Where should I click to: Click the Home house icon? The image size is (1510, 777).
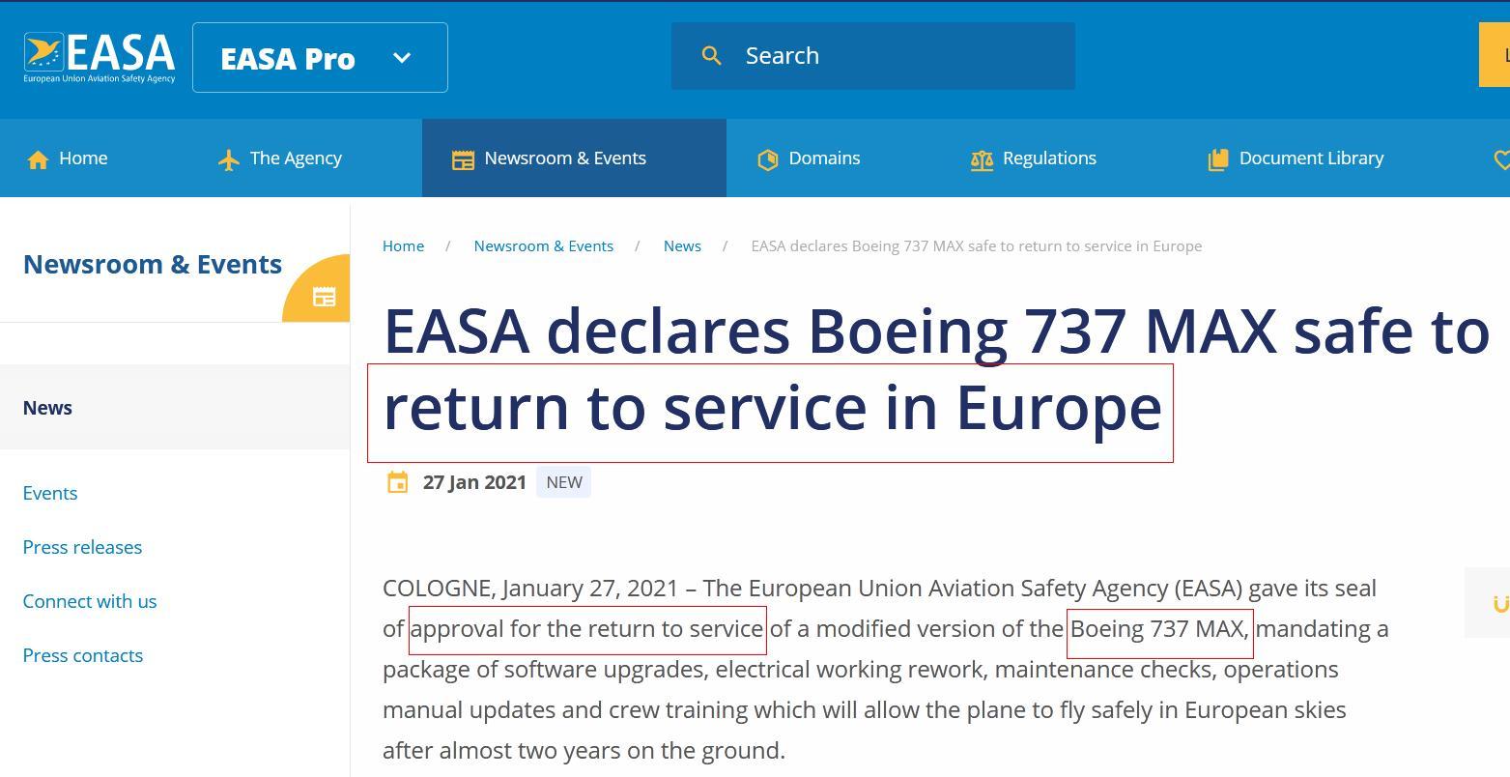point(38,159)
